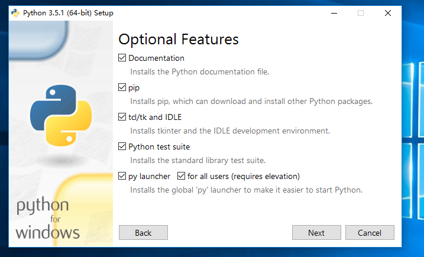Viewport: 424px width, 257px height.
Task: Uncheck for all users (requires elevation)
Action: point(181,176)
